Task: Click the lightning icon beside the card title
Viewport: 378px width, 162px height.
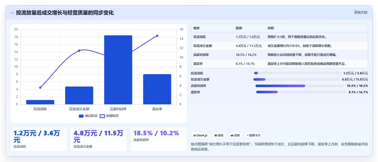Action: tap(12, 13)
